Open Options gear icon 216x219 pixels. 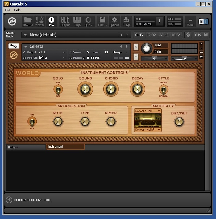point(114,21)
